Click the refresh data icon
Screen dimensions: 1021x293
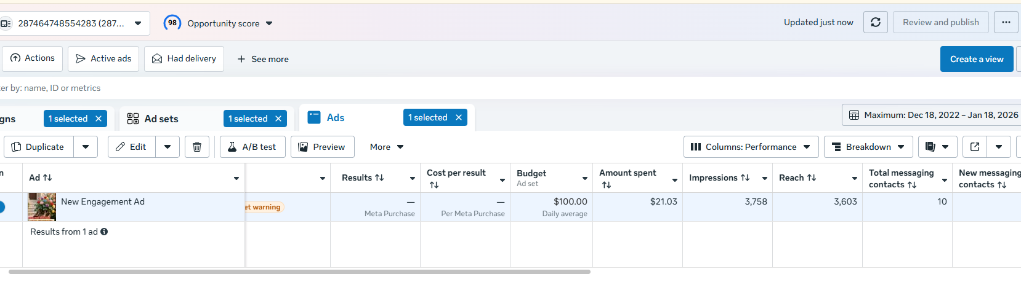875,23
